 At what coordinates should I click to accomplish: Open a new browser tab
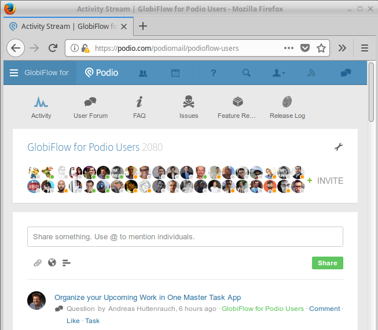(143, 26)
